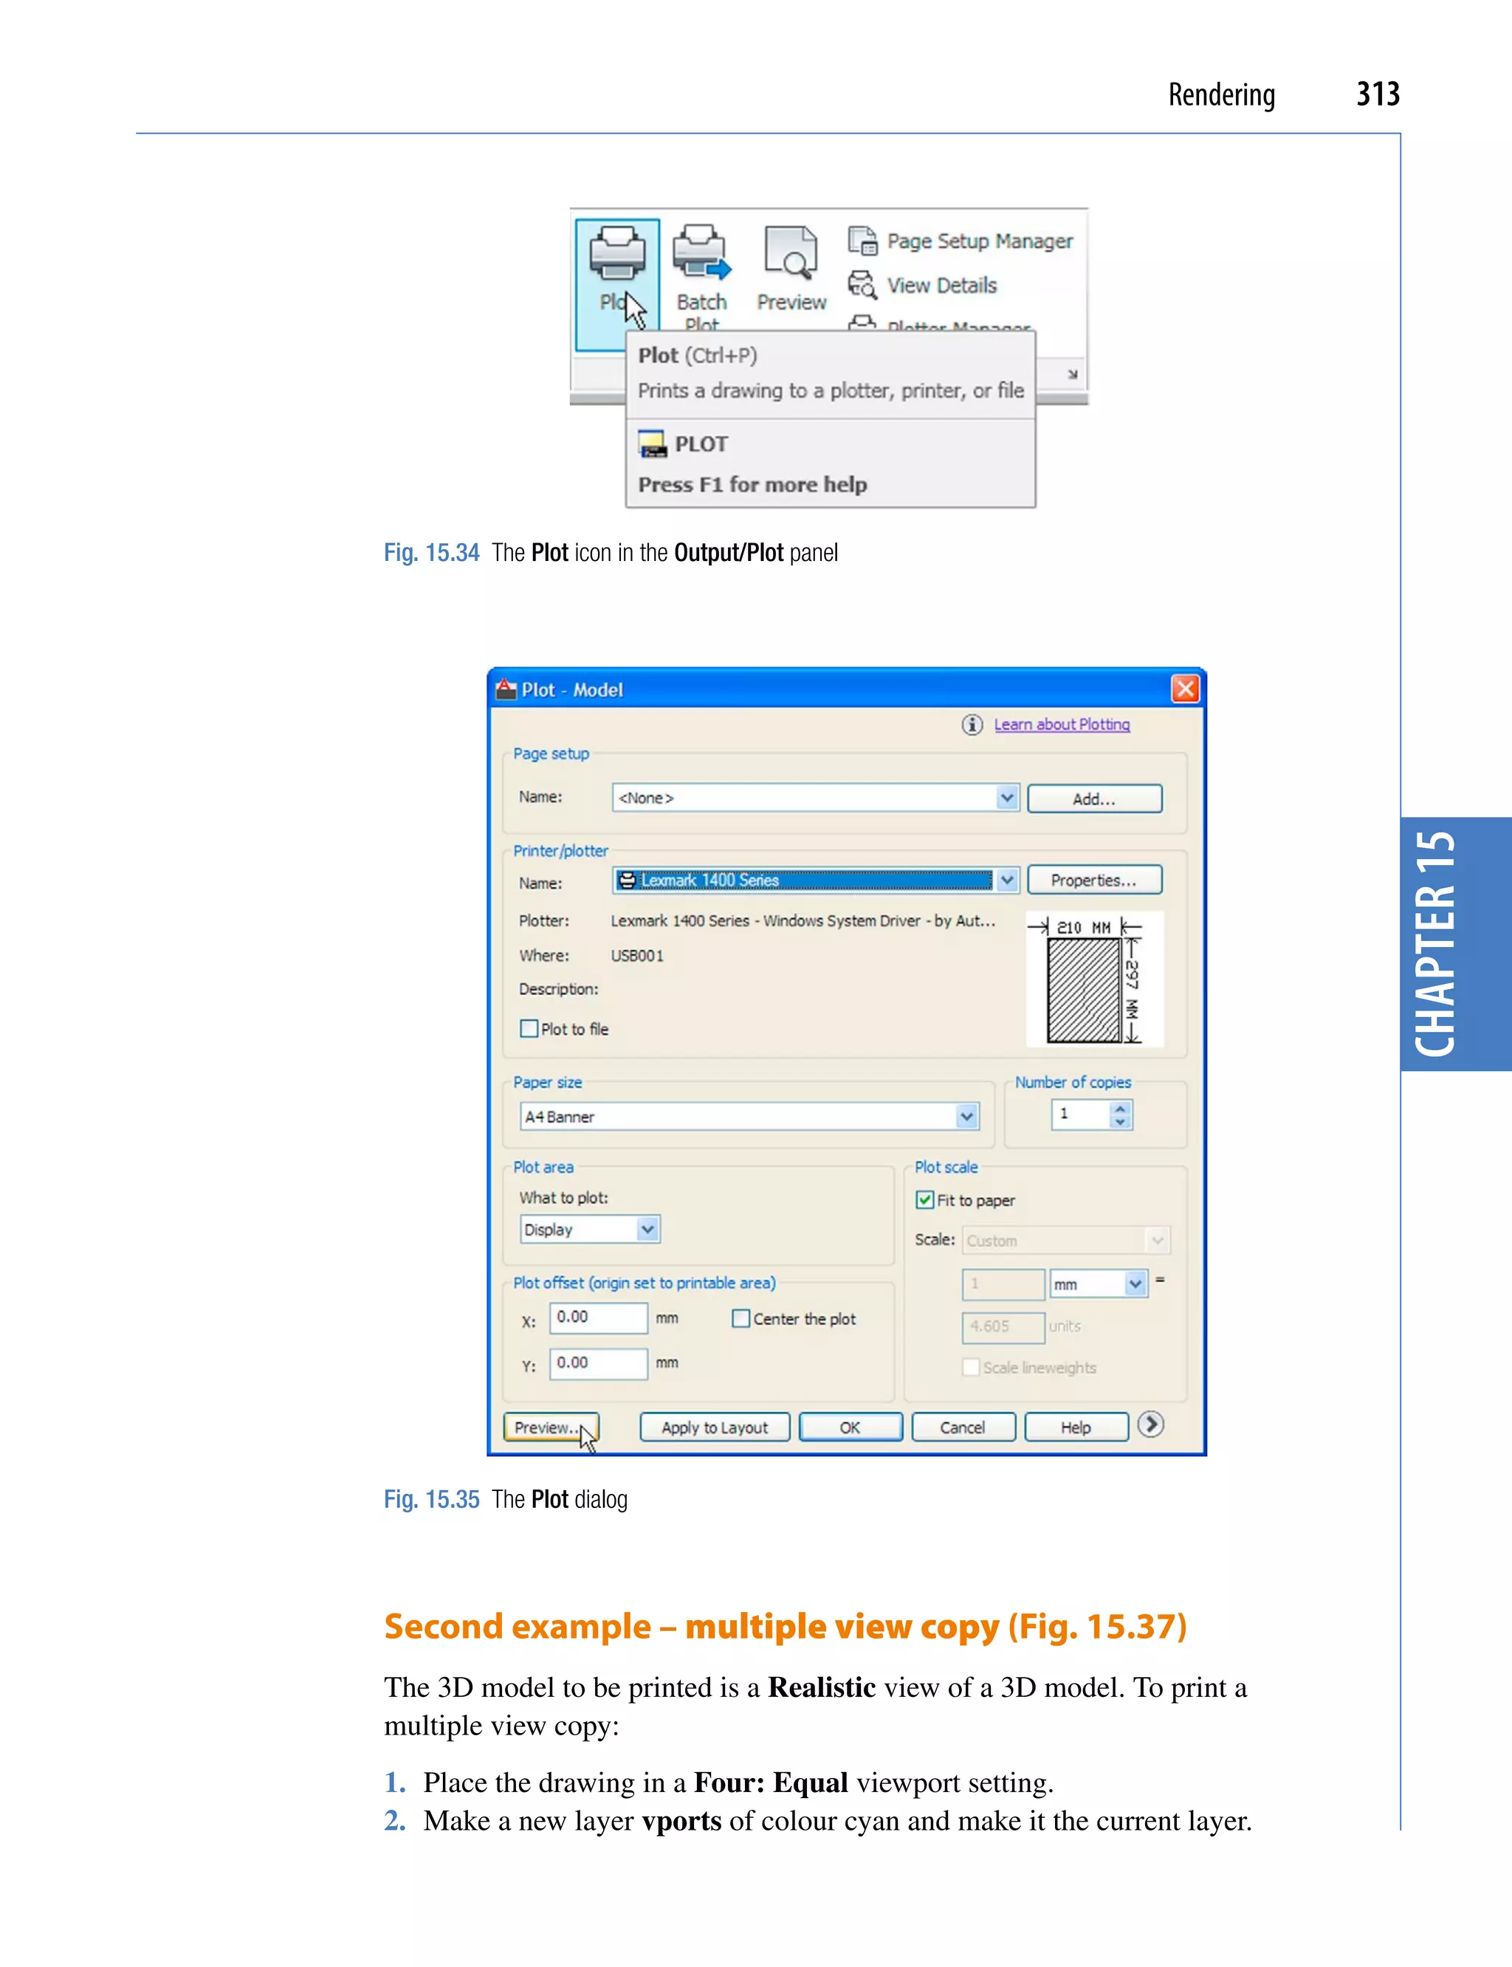The image size is (1512, 1967).
Task: Open the What to plot Display dropdown
Action: tap(589, 1229)
